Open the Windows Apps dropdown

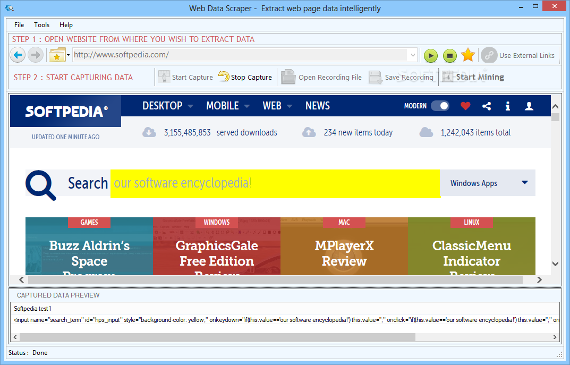point(488,183)
